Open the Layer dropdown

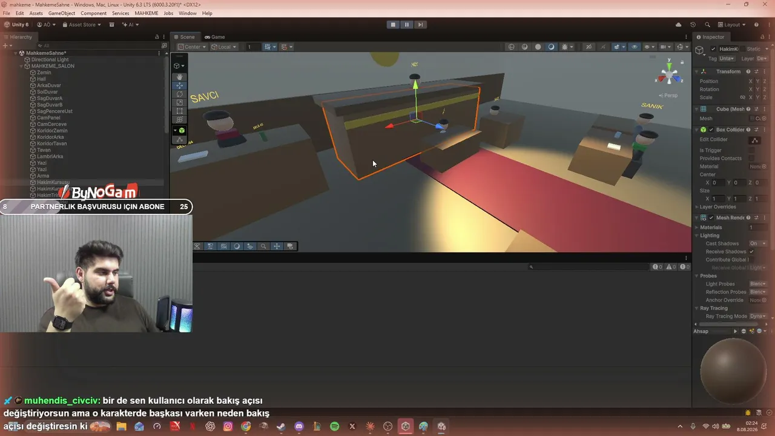(x=762, y=59)
